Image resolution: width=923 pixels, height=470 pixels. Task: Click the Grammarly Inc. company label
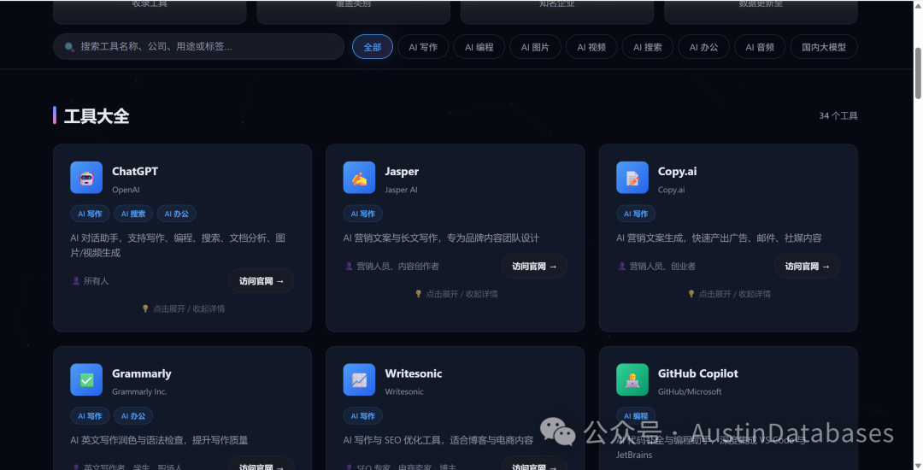[x=139, y=391]
